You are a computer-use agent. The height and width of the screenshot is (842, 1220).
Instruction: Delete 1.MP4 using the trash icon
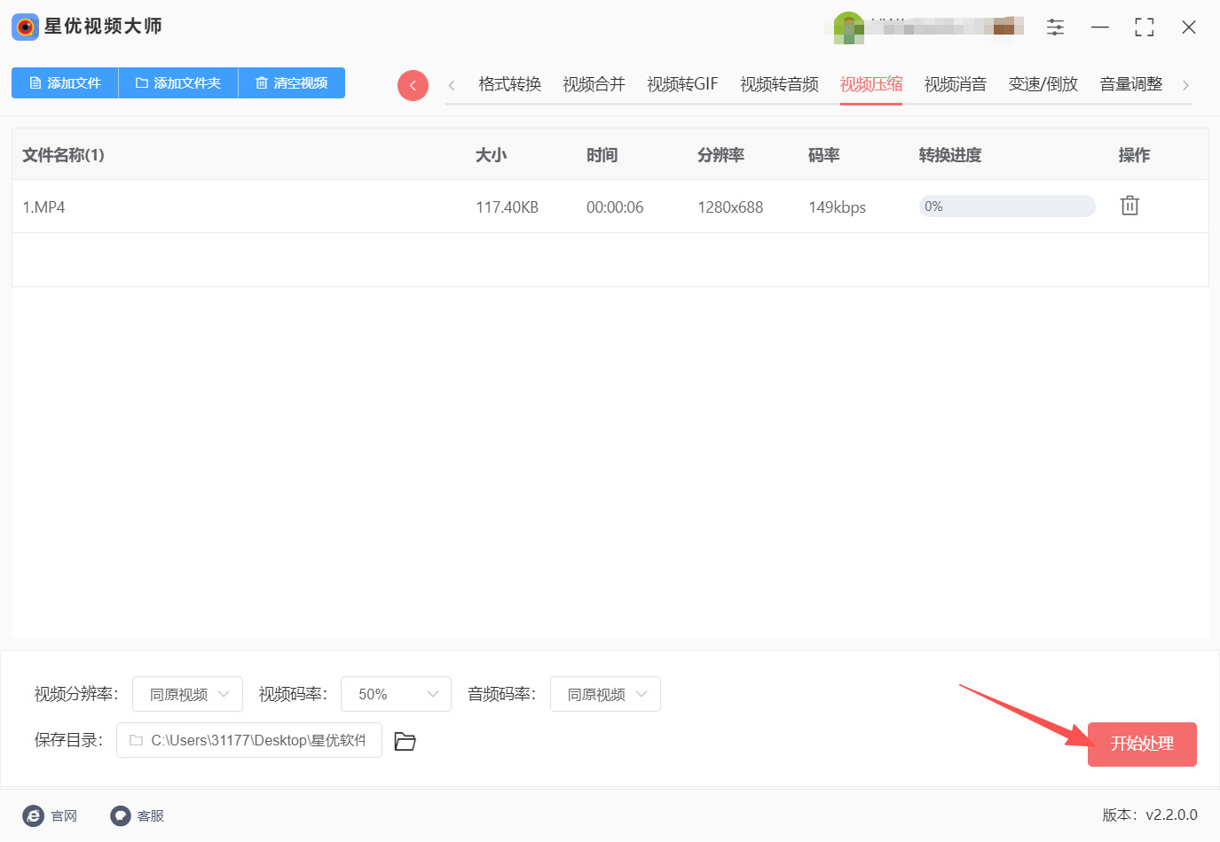click(1129, 205)
